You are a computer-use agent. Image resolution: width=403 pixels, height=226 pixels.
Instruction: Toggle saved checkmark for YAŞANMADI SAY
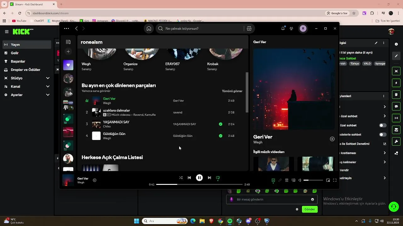click(220, 124)
